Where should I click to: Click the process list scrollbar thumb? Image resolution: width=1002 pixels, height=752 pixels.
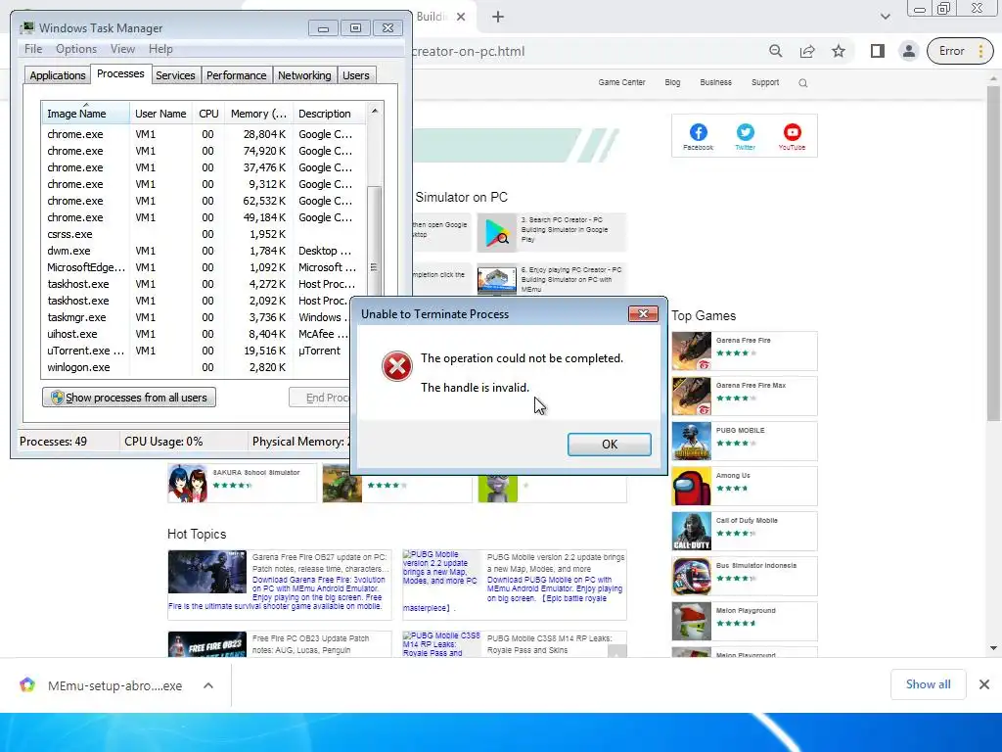click(375, 240)
